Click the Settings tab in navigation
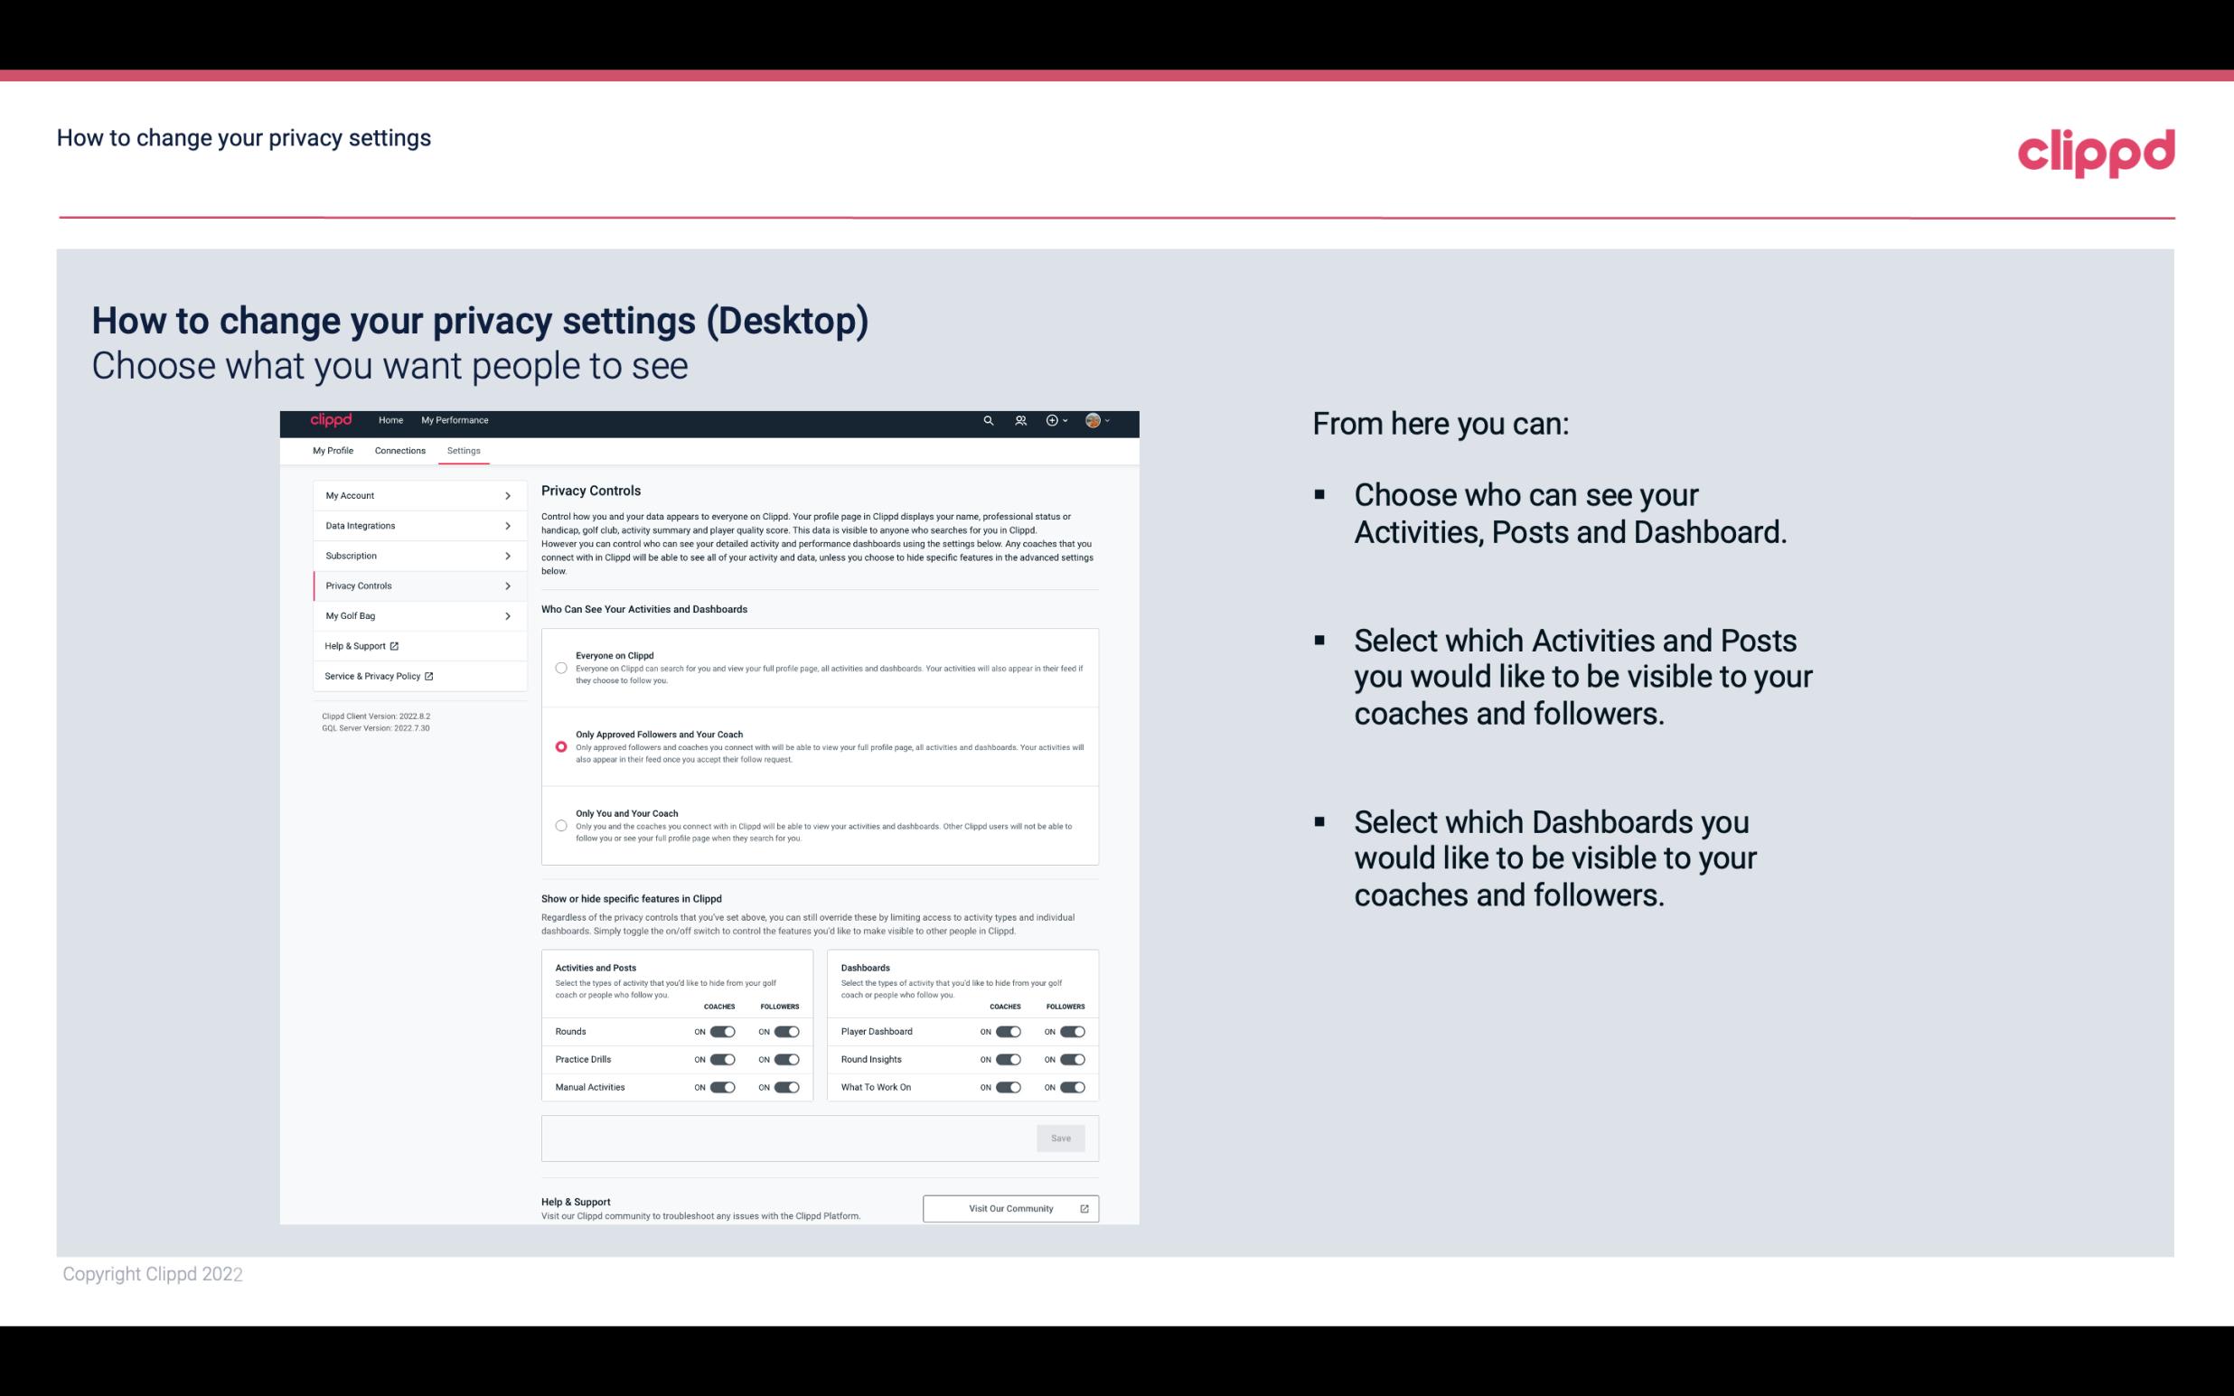Screen dimensions: 2234x1396 (x=465, y=450)
